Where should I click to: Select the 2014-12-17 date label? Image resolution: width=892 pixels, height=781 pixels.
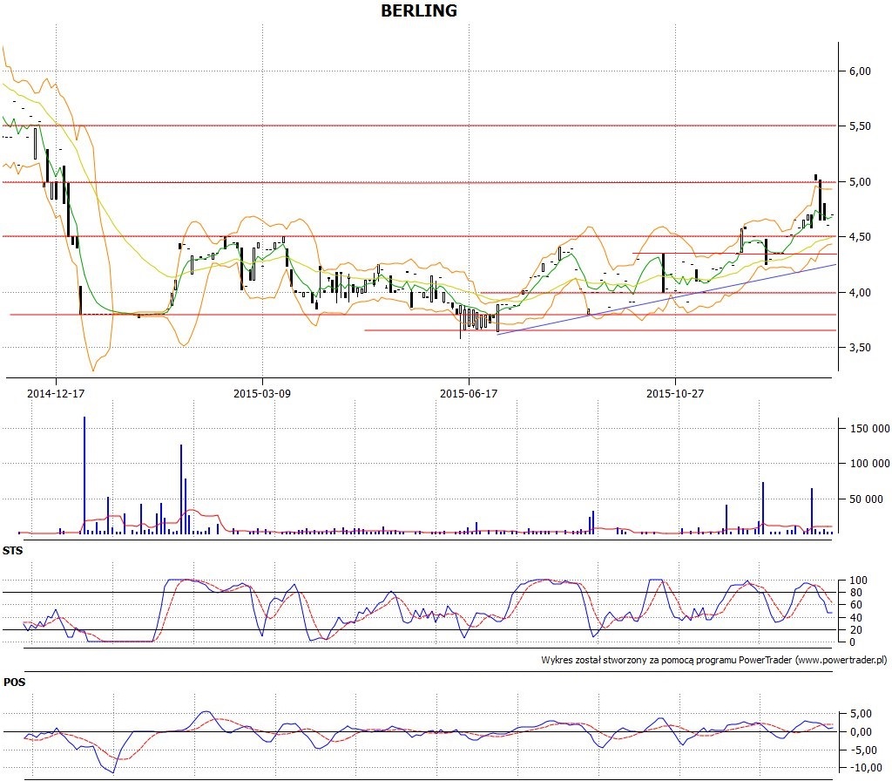pyautogui.click(x=56, y=393)
